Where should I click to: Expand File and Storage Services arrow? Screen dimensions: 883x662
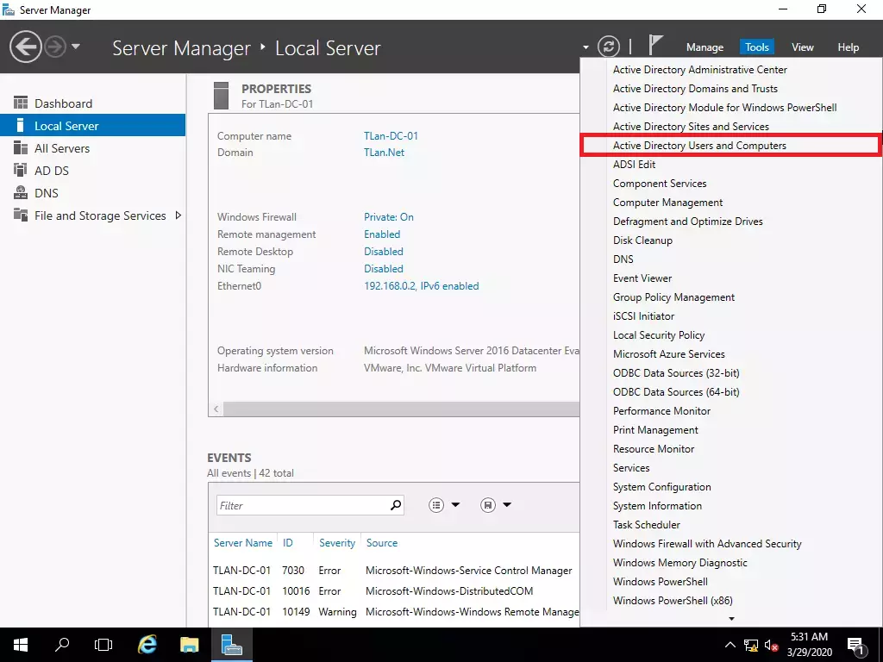[x=178, y=215]
